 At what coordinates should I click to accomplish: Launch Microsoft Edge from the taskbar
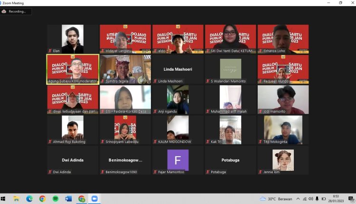click(29, 199)
